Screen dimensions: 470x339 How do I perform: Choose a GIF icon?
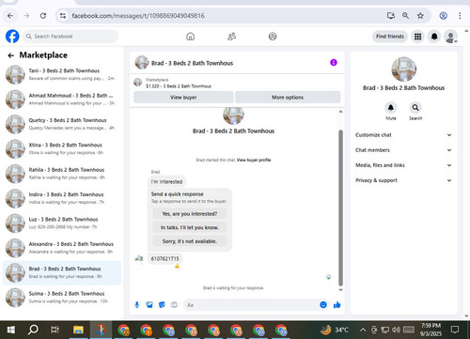174,304
